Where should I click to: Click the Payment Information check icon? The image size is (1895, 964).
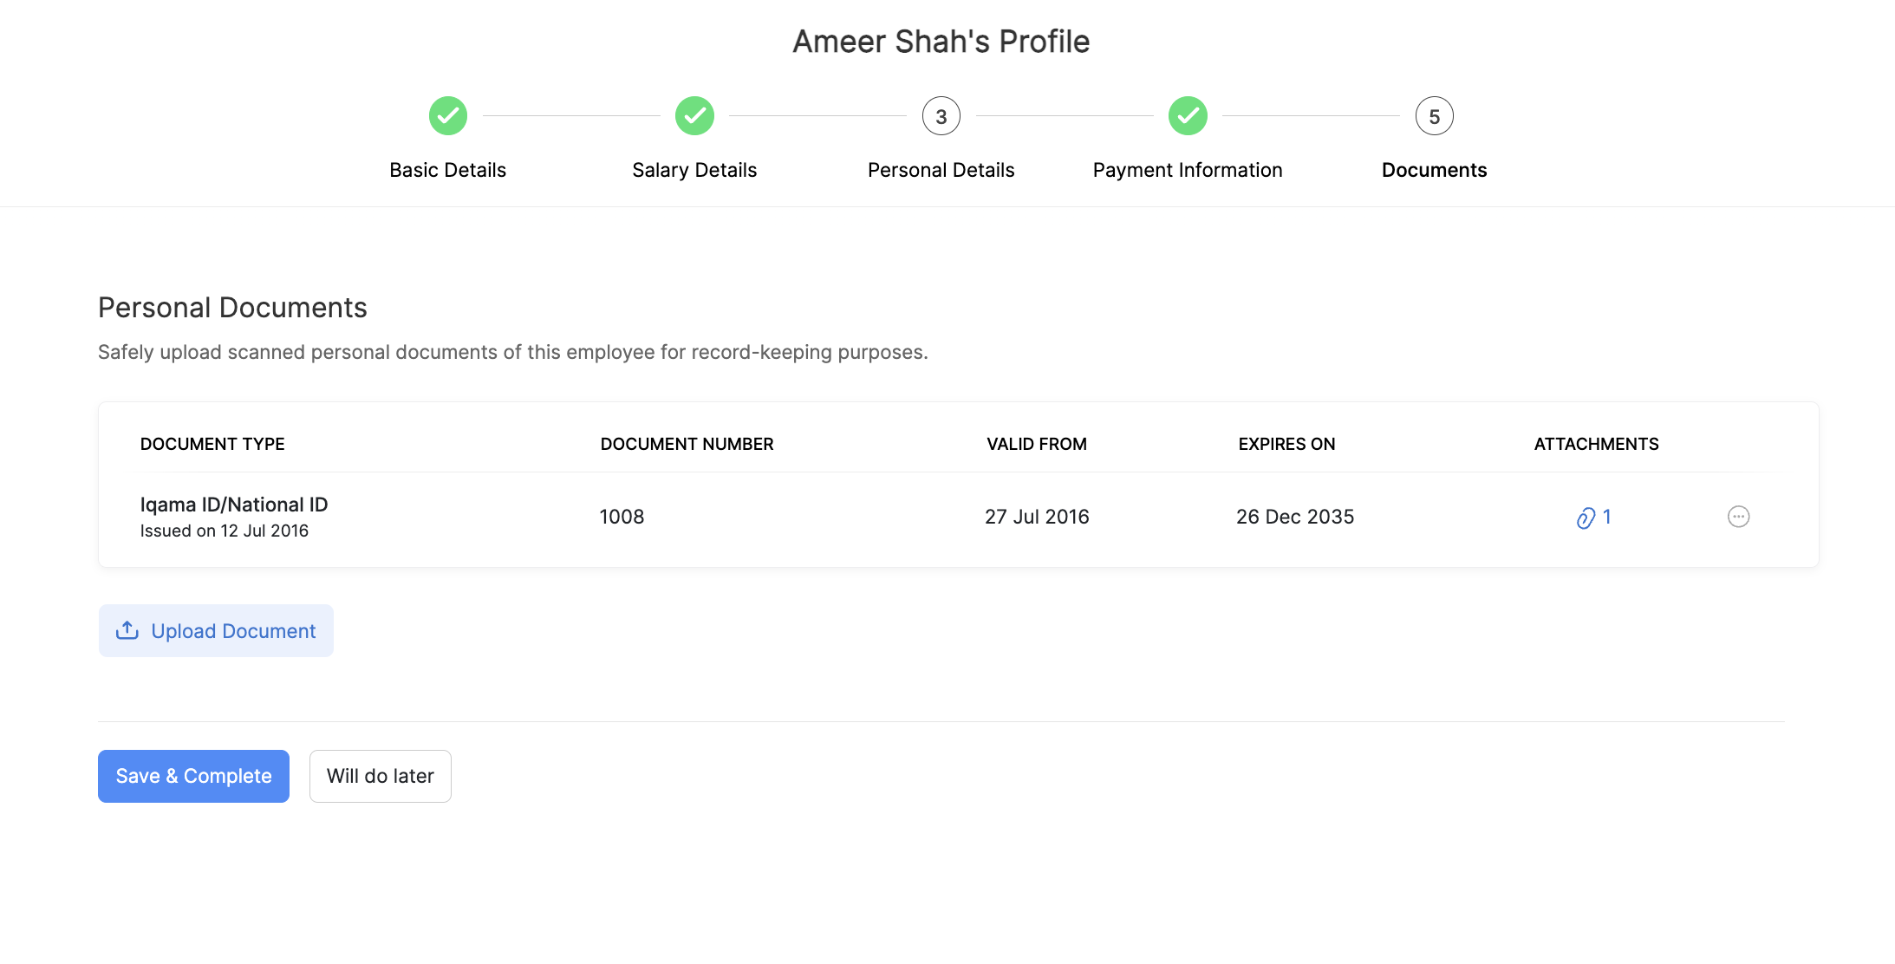[x=1188, y=115]
